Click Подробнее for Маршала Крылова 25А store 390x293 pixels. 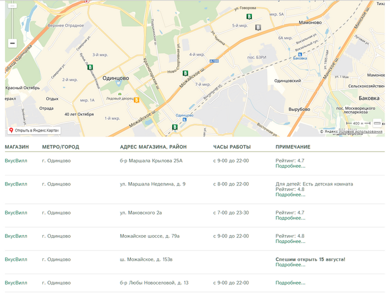(x=290, y=166)
